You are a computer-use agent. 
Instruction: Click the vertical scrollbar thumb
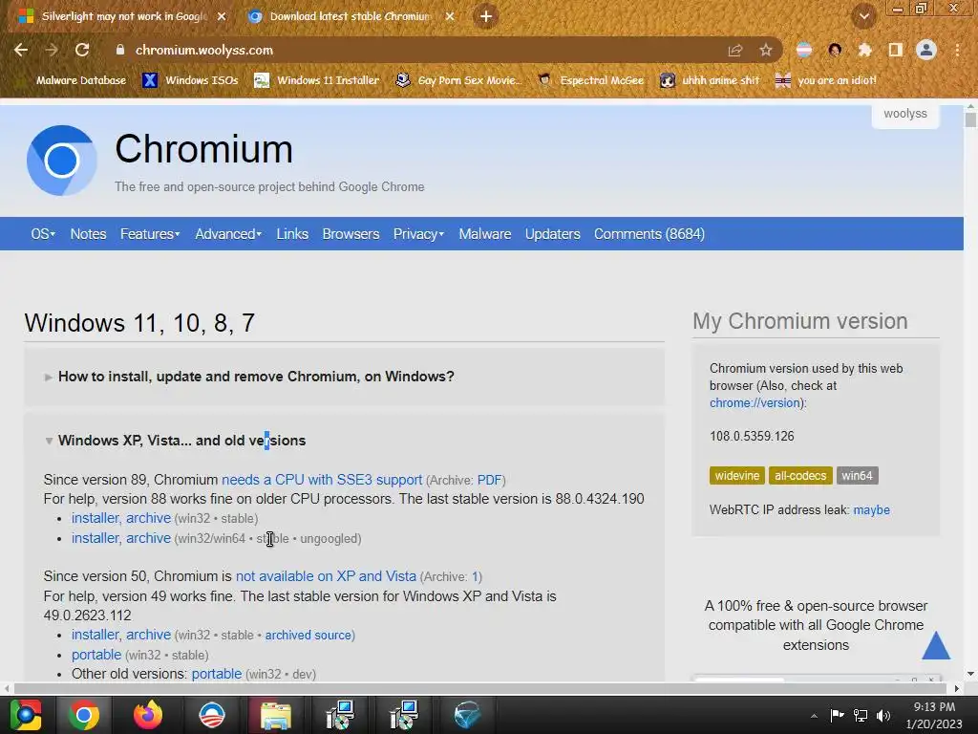pos(970,119)
